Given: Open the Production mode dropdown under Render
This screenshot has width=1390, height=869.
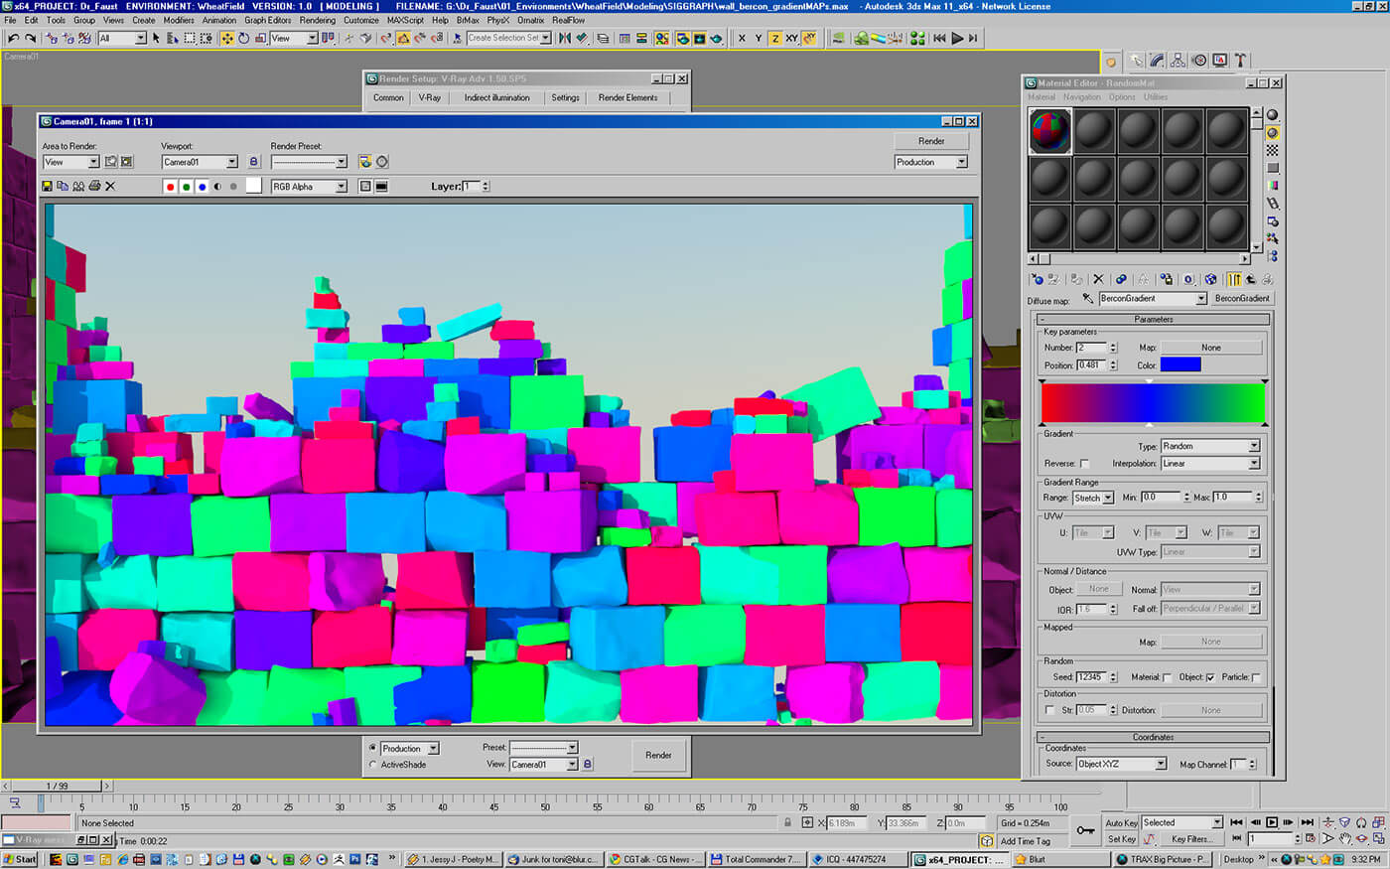Looking at the screenshot, I should 930,162.
